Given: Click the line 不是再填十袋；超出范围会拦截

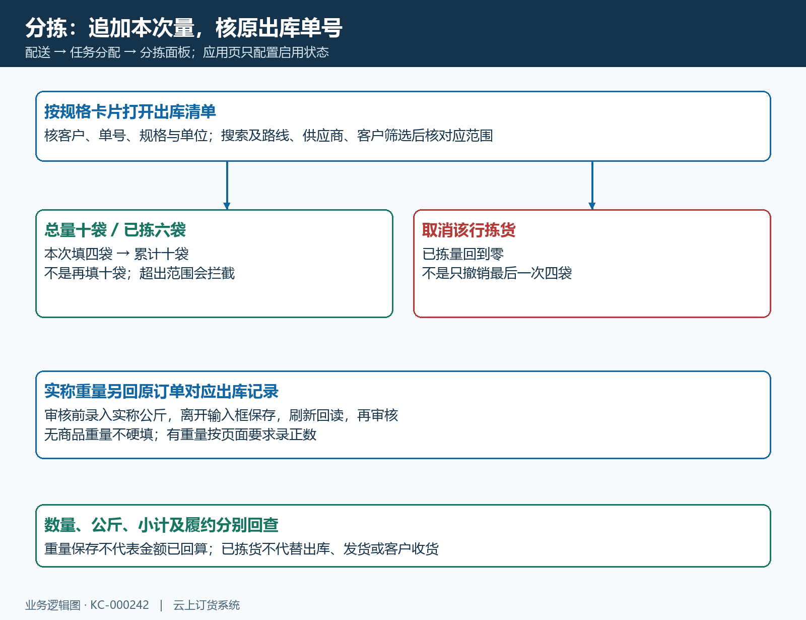Looking at the screenshot, I should (x=140, y=273).
